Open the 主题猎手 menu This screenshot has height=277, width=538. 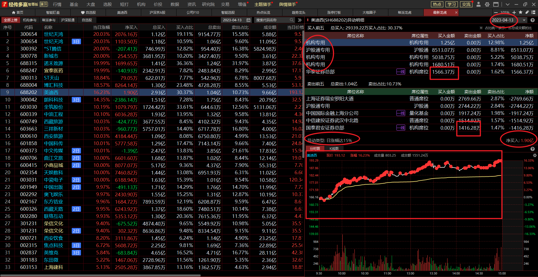tap(263, 4)
